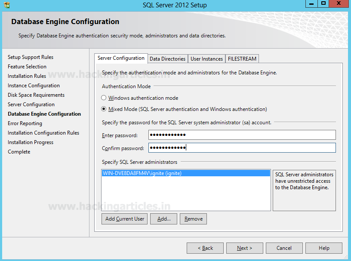Click the Complete step
The width and height of the screenshot is (351, 261).
(x=19, y=152)
